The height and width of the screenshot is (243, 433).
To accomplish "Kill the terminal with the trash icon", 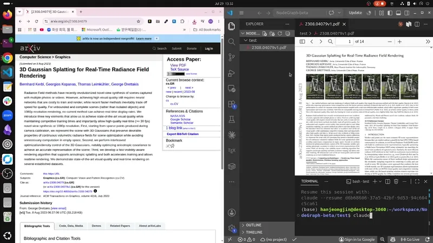I will click(396, 181).
